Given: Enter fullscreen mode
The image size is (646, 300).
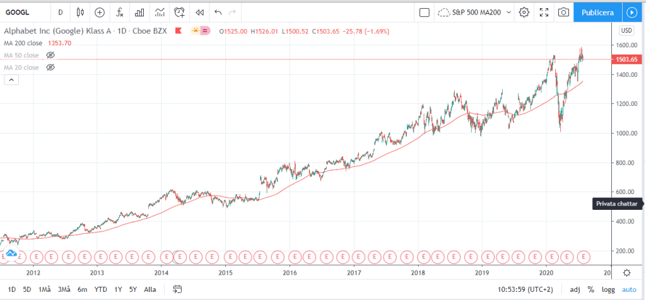Looking at the screenshot, I should point(544,12).
